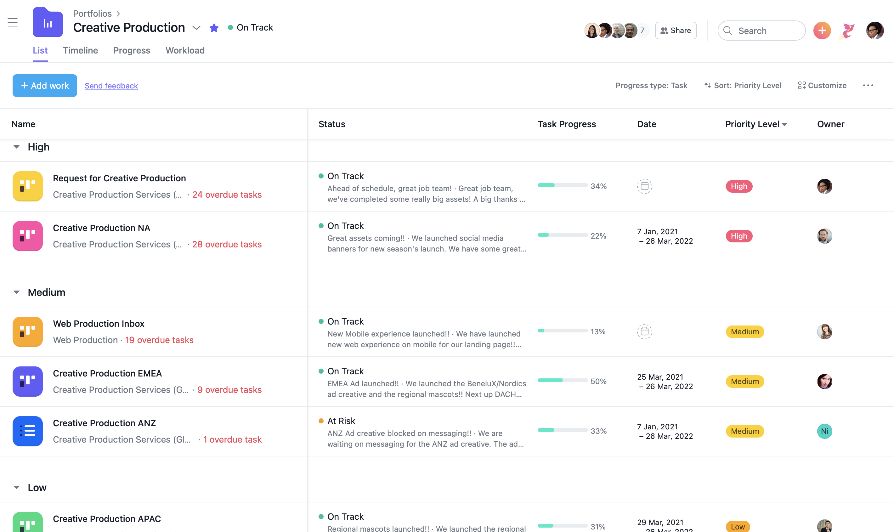Click the party celebration icon near search
The width and height of the screenshot is (894, 532).
(x=847, y=31)
